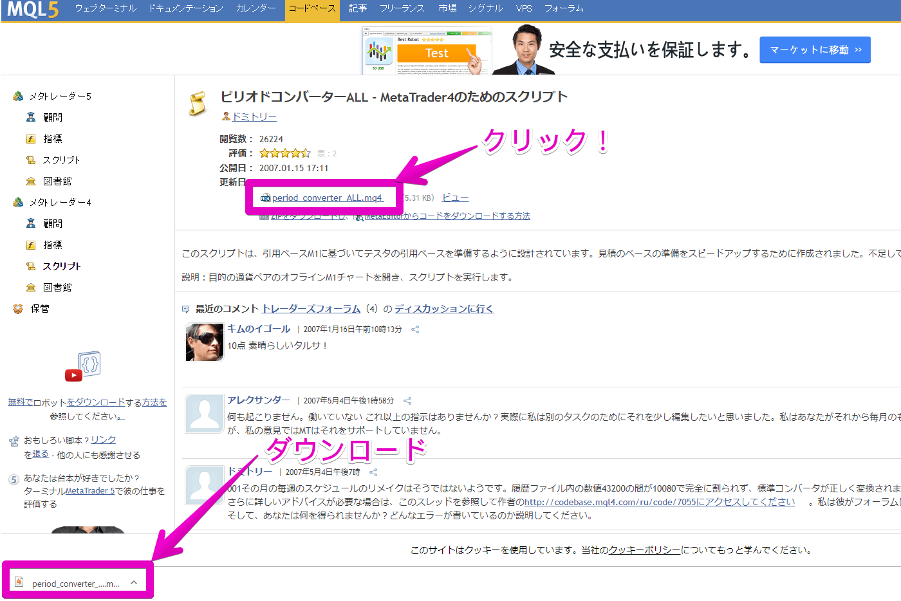The height and width of the screenshot is (601, 901).
Task: Click 図書館 icon under メタトレーダー4
Action: click(30, 287)
